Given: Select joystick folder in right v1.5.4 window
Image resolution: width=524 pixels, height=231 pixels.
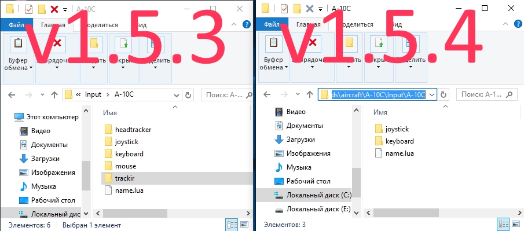Looking at the screenshot, I should coord(391,129).
